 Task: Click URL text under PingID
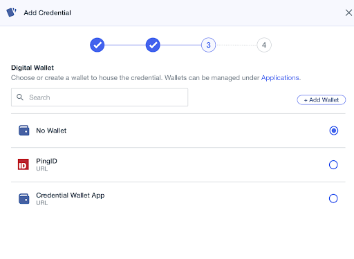(x=42, y=169)
